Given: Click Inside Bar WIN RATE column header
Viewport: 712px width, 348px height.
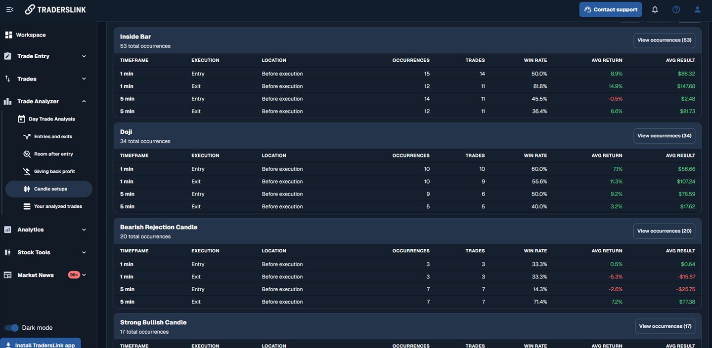Looking at the screenshot, I should pyautogui.click(x=535, y=60).
